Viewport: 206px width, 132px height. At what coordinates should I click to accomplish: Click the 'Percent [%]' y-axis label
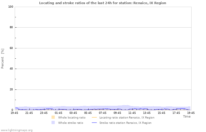click(x=2, y=59)
